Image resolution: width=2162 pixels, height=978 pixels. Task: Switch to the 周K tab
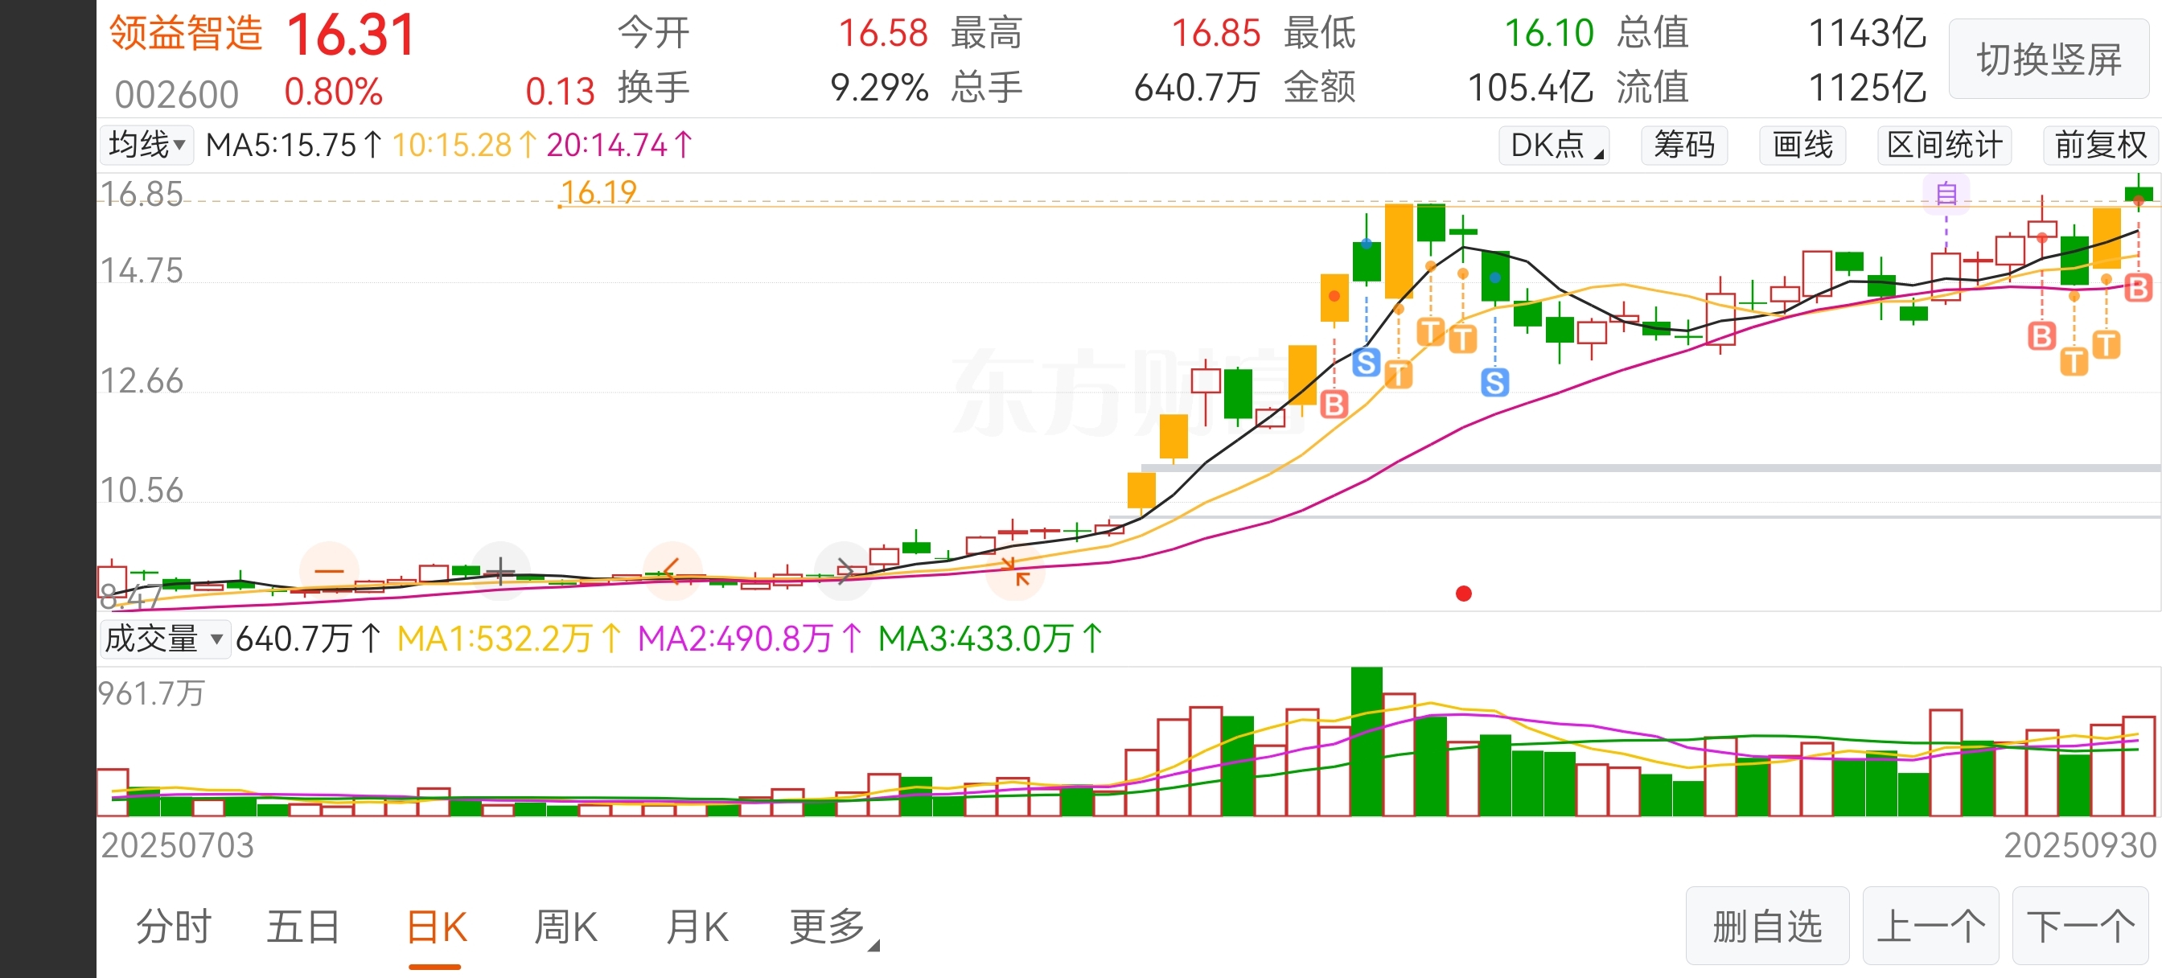[565, 927]
